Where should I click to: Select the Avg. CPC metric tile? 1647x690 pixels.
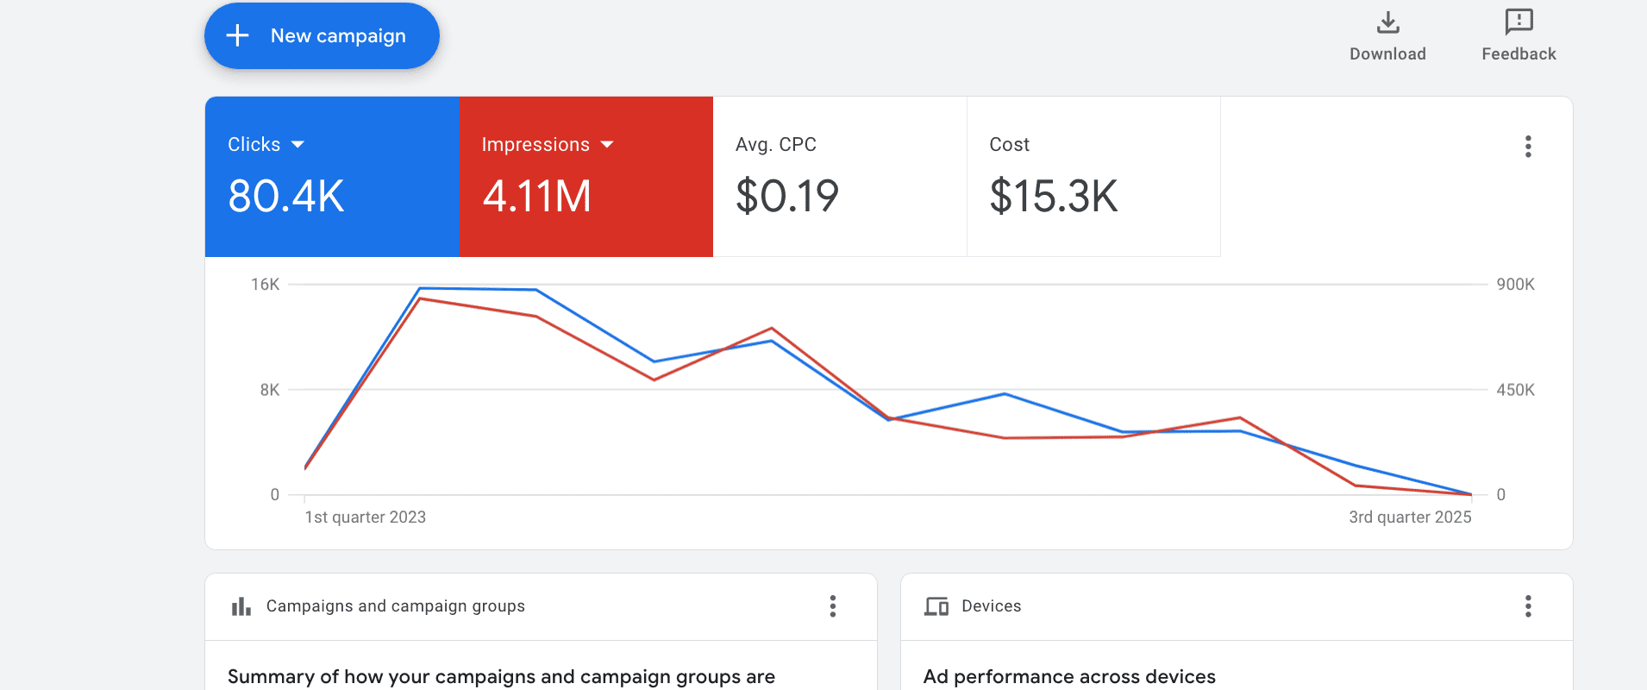[840, 177]
